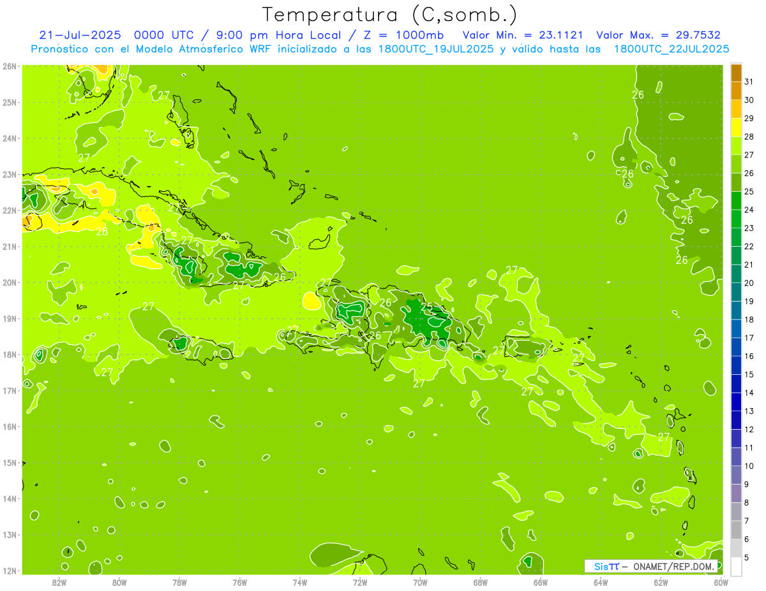The width and height of the screenshot is (766, 591).
Task: Select the legend swatch between 27 and 28
Action: pyautogui.click(x=736, y=145)
